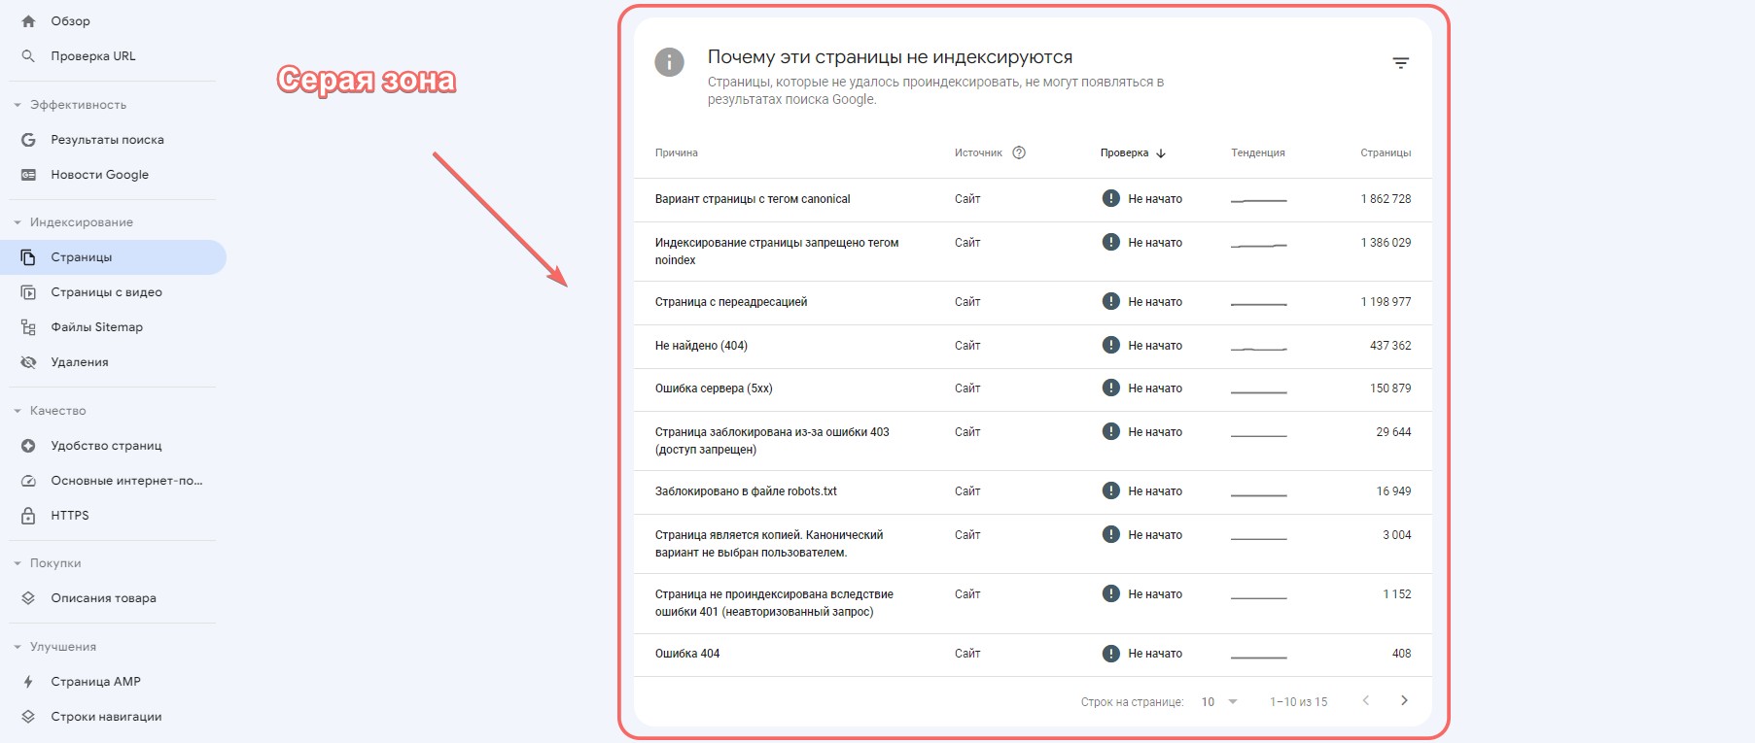Collapse the Покупки section
The height and width of the screenshot is (743, 1755).
(18, 563)
